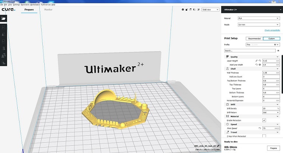Switch camera to right side view icon
Image resolution: width=283 pixels, height=153 pixels.
[198, 10]
